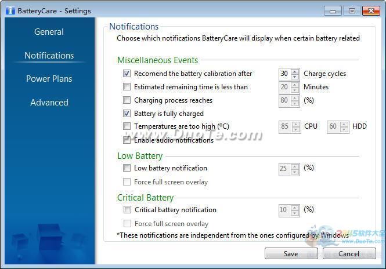Viewport: 386px width, 269px height.
Task: Check Force full screen overlay under Low Battery
Action: tap(127, 181)
